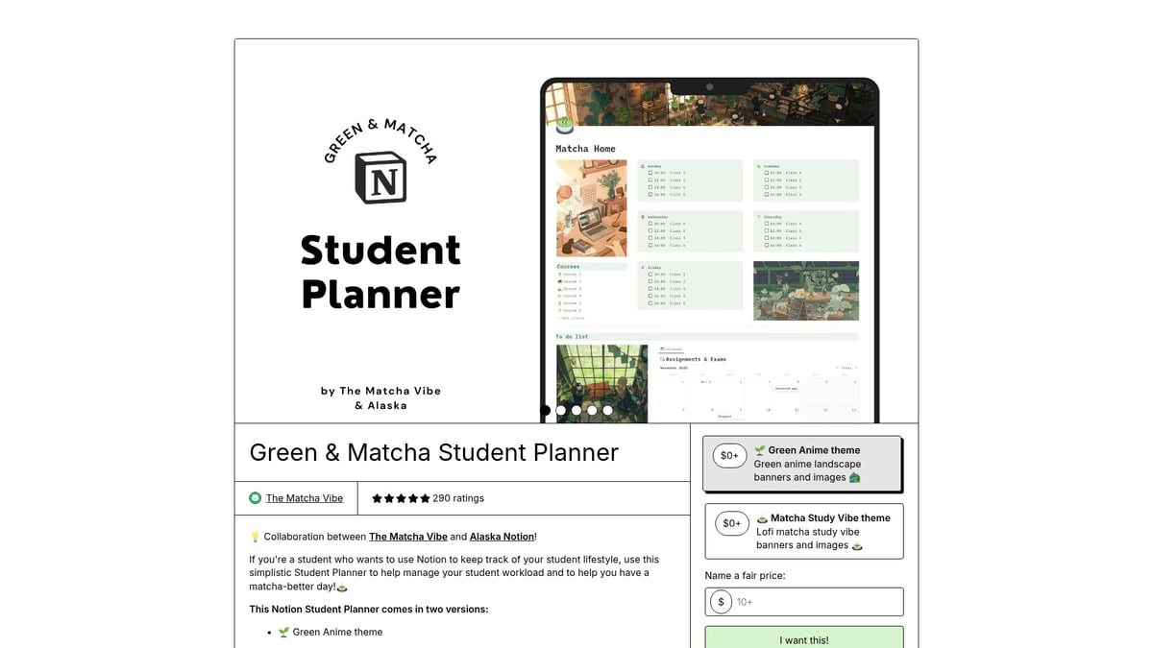Click the dollar sign icon in the price field
The width and height of the screenshot is (1153, 648).
721,601
